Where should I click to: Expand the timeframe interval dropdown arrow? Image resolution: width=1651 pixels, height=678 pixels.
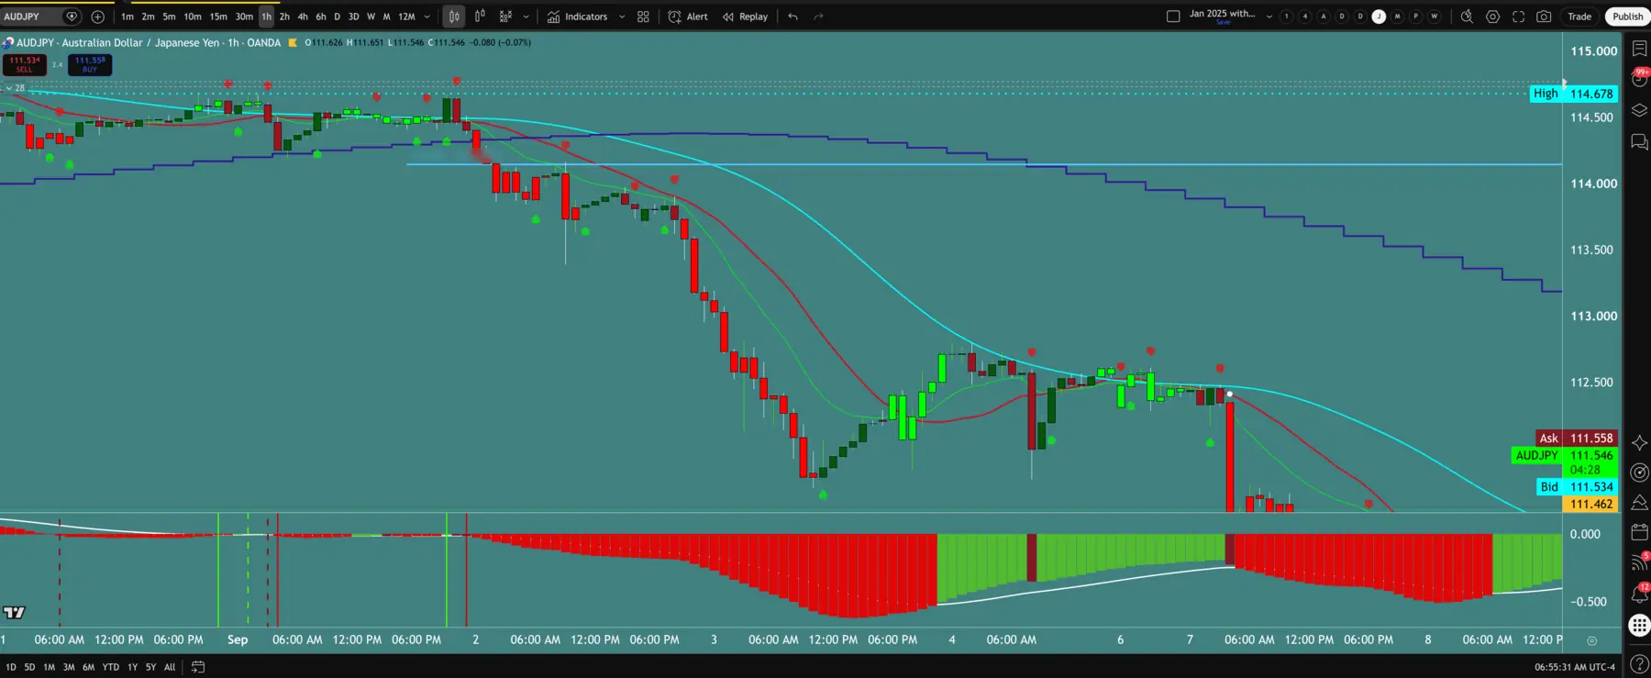[x=427, y=17]
